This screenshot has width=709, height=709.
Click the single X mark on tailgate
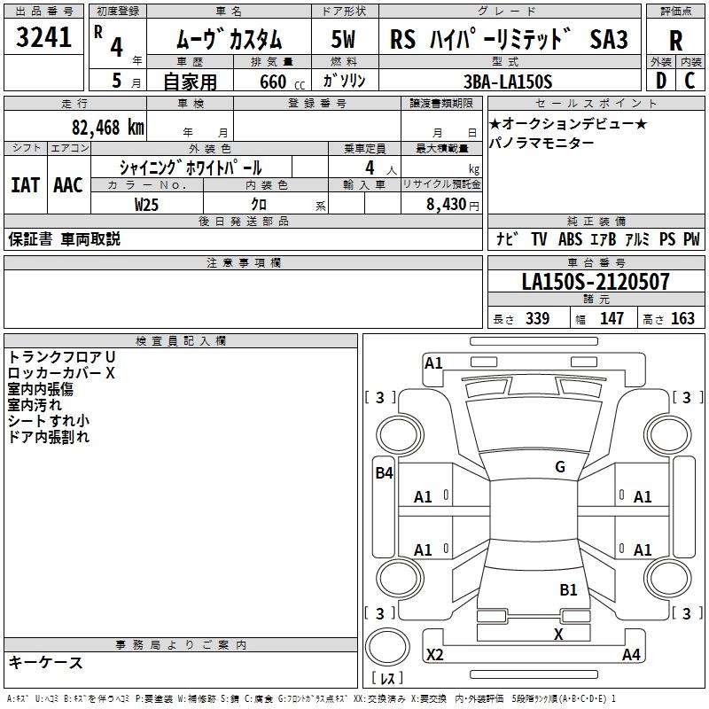(558, 635)
